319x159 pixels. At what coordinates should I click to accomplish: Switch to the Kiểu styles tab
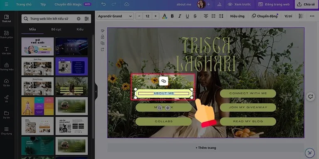80,29
